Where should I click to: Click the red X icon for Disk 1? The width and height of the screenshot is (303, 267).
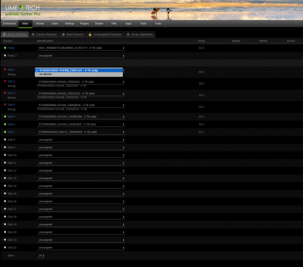tap(5, 69)
